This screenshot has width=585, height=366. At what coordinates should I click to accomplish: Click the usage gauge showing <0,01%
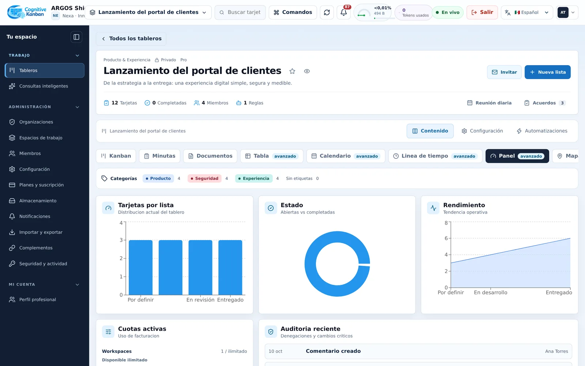tap(373, 13)
